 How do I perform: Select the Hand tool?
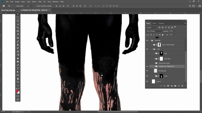tap(18, 79)
